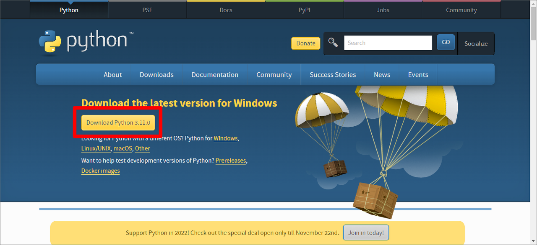Open the Python top tab
Image resolution: width=537 pixels, height=245 pixels.
(69, 10)
